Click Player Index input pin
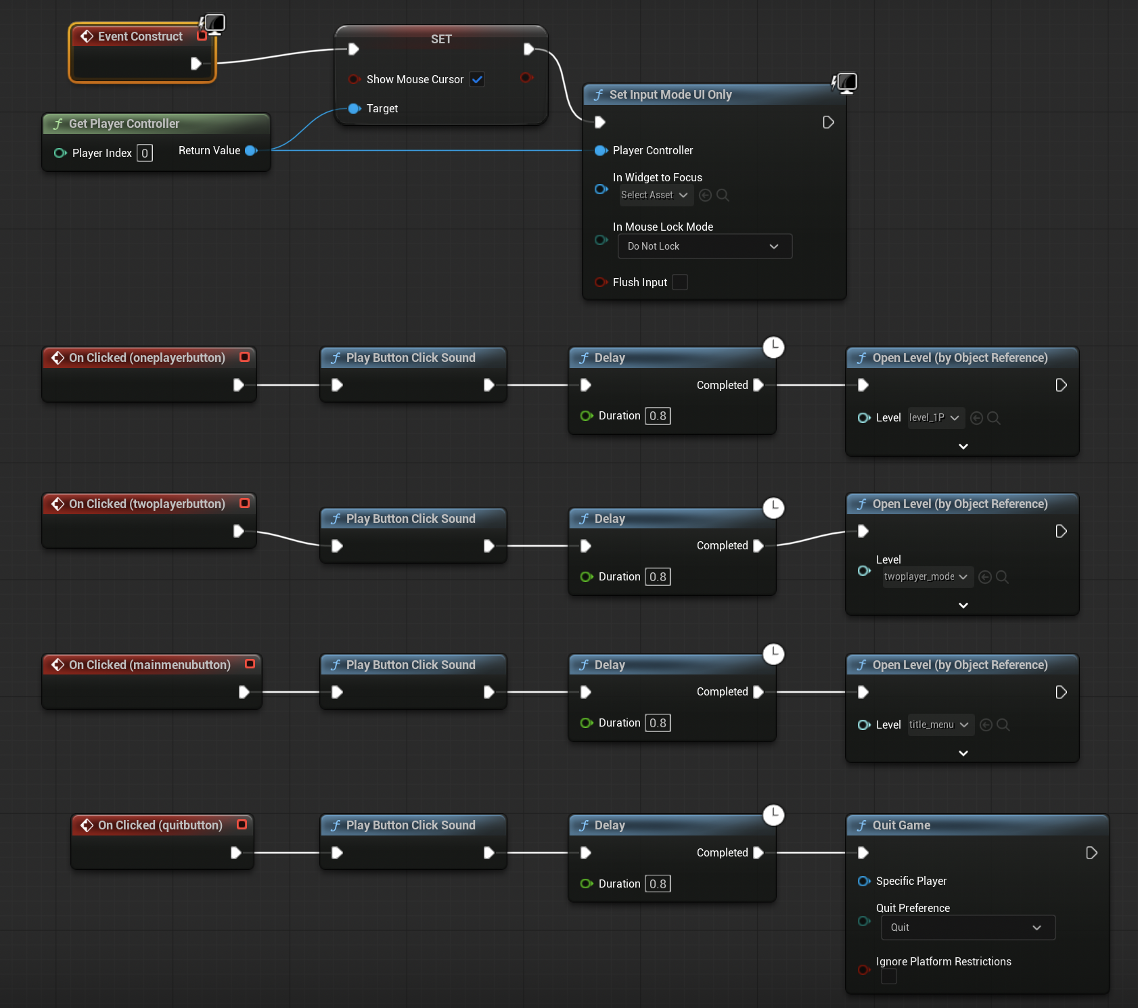The width and height of the screenshot is (1138, 1008). 60,153
